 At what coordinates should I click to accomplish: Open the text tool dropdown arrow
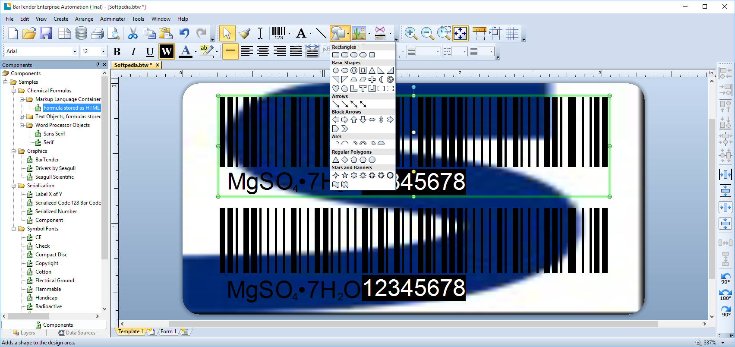click(310, 33)
